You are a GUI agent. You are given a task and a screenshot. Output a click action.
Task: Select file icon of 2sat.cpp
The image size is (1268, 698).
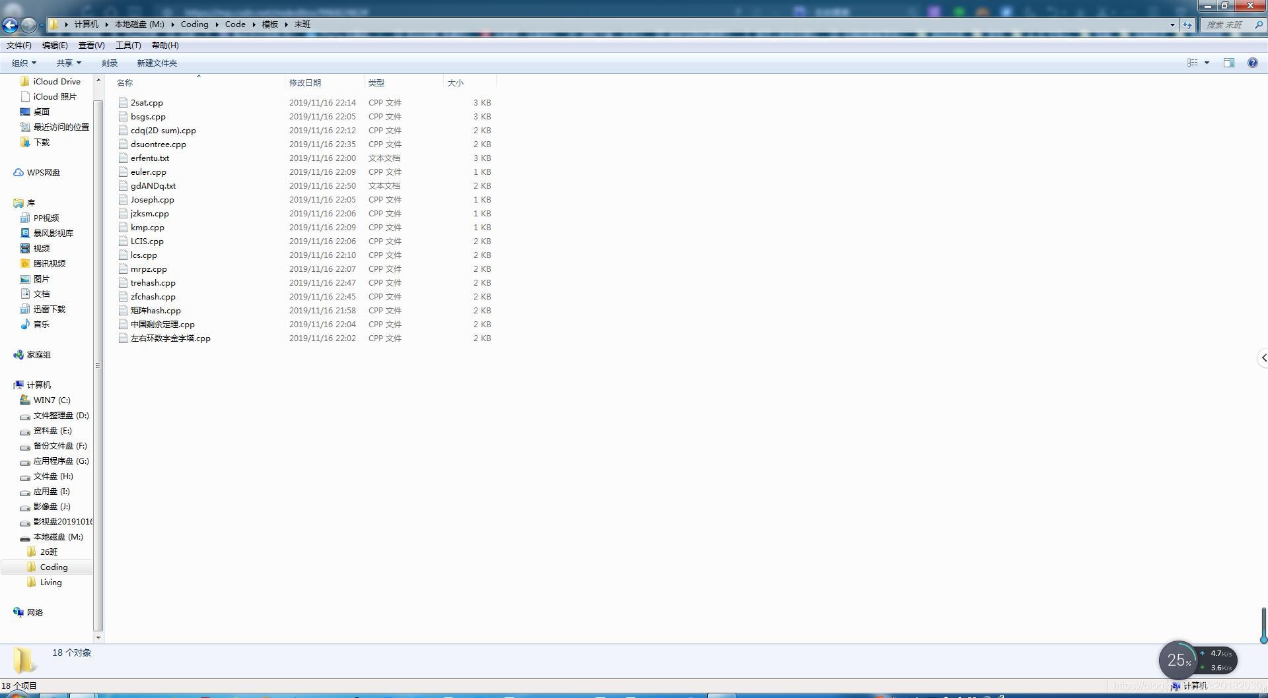123,102
